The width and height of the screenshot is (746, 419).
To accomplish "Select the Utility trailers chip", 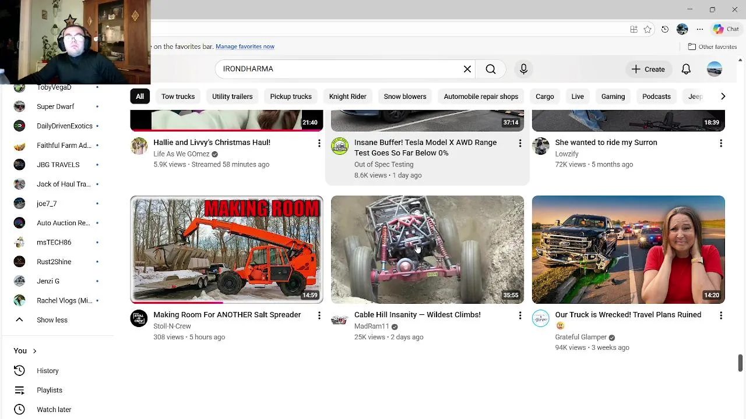I will (x=232, y=97).
